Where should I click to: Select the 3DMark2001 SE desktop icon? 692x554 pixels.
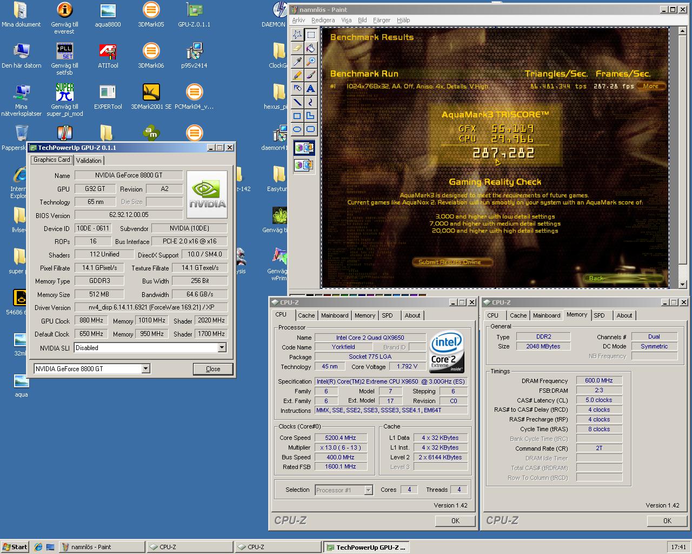[151, 96]
